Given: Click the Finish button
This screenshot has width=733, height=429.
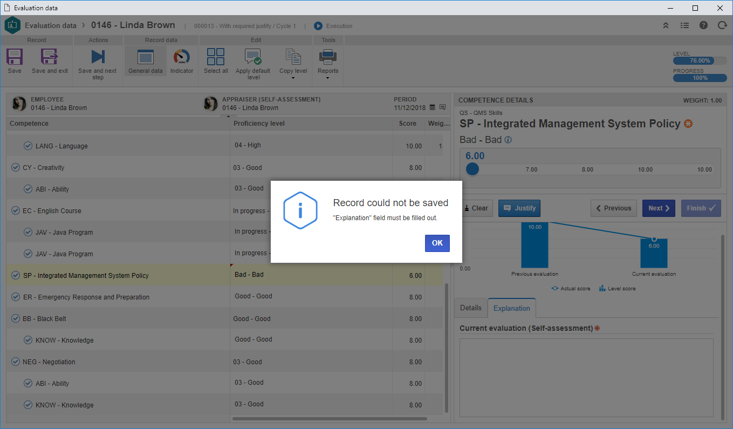Looking at the screenshot, I should click(701, 208).
